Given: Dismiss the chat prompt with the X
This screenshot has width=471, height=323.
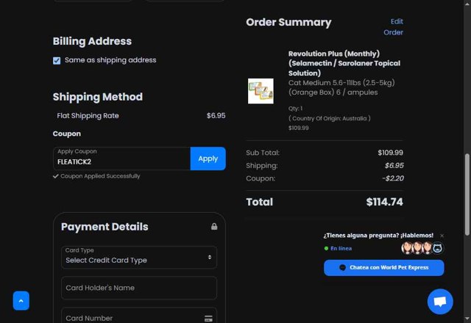Looking at the screenshot, I should click(442, 236).
